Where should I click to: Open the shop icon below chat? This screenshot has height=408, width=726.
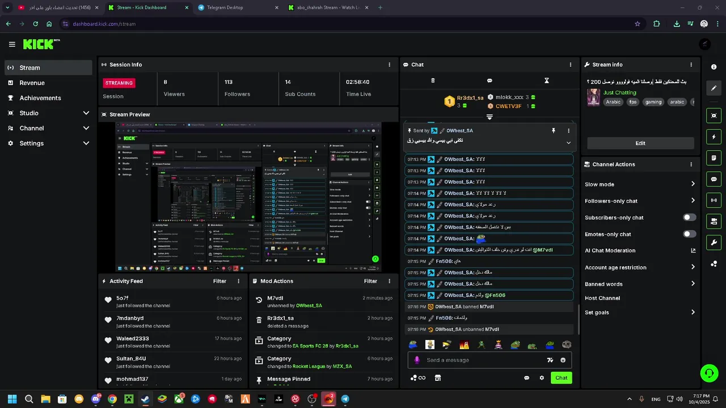click(437, 378)
